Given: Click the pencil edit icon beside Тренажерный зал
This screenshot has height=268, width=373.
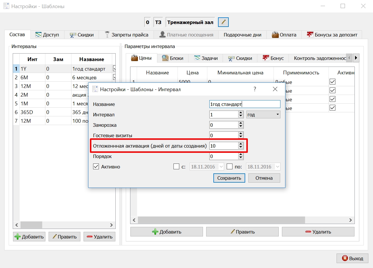Looking at the screenshot, I should [x=223, y=22].
